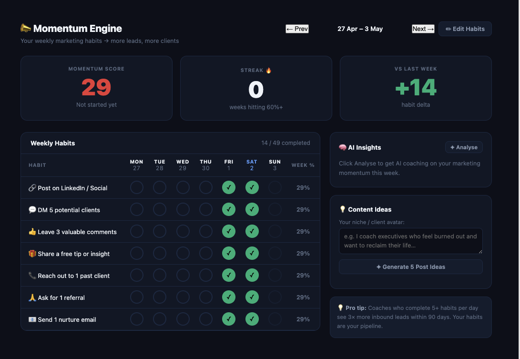This screenshot has height=359, width=520.
Task: Click the Momentum Score value 29
Action: pyautogui.click(x=96, y=87)
